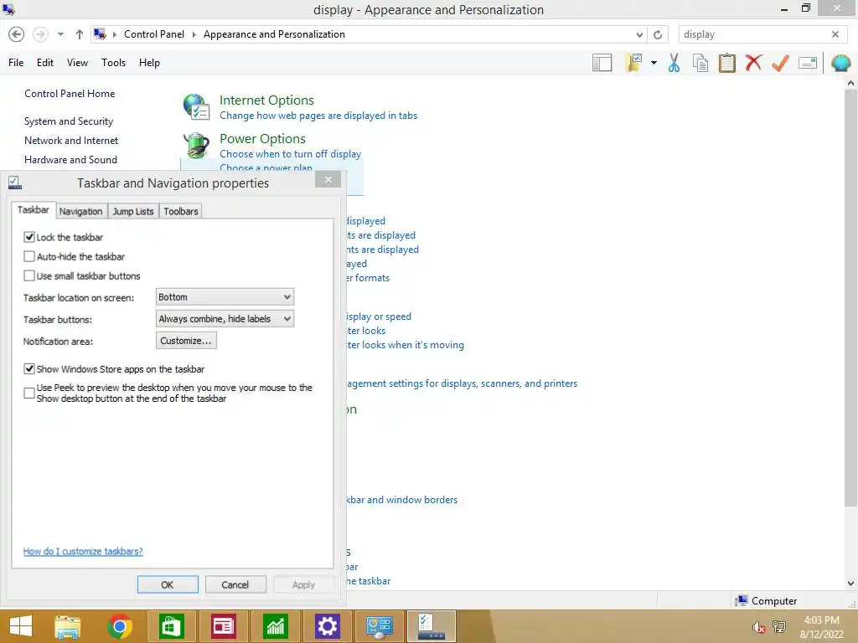Click the Paste clipboard icon
Screen dimensions: 858x643
click(726, 63)
